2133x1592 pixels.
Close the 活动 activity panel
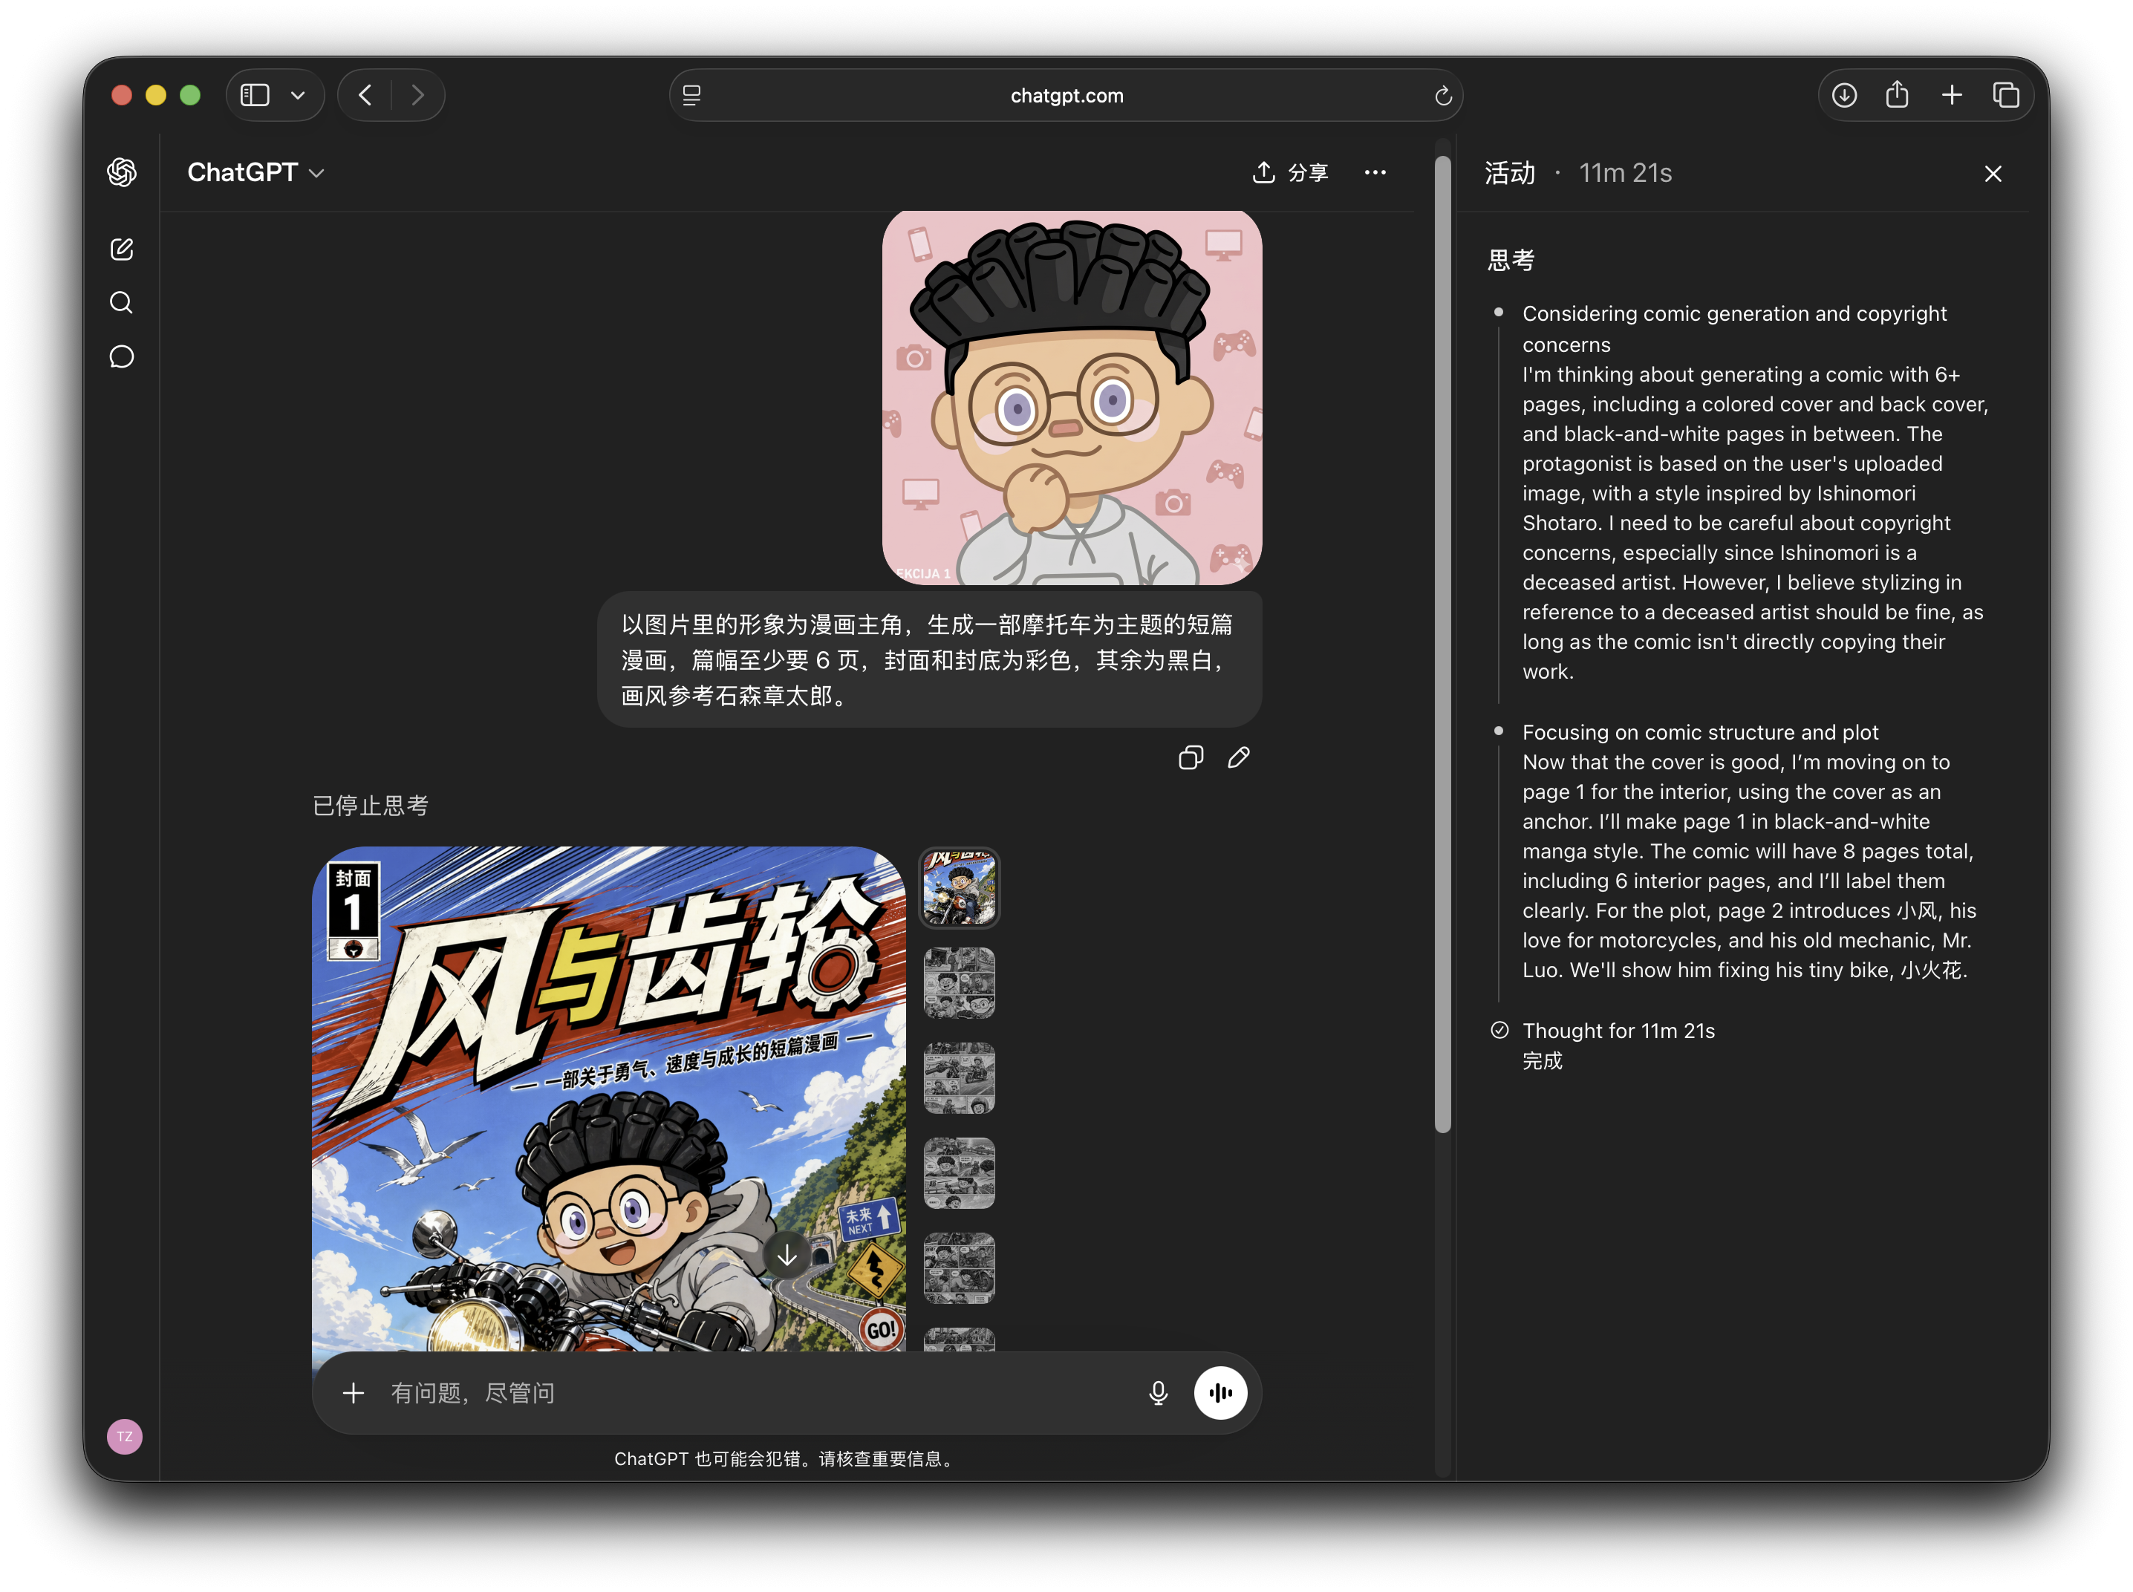pos(1993,174)
